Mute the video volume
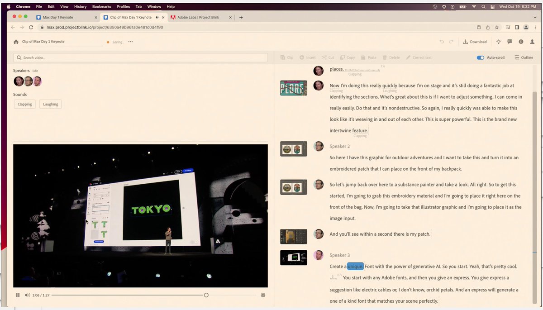 tap(27, 295)
